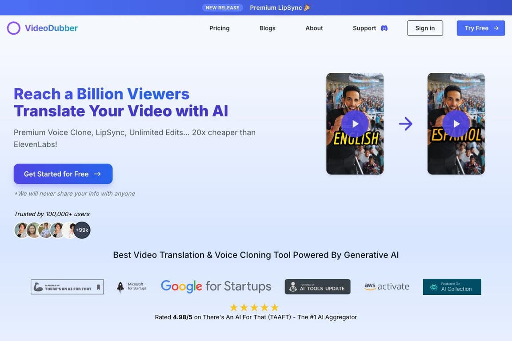Open the Pricing menu item
Image resolution: width=512 pixels, height=341 pixels.
(x=220, y=28)
